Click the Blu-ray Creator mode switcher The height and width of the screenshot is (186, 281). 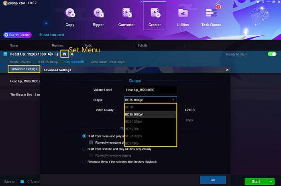coord(17,35)
